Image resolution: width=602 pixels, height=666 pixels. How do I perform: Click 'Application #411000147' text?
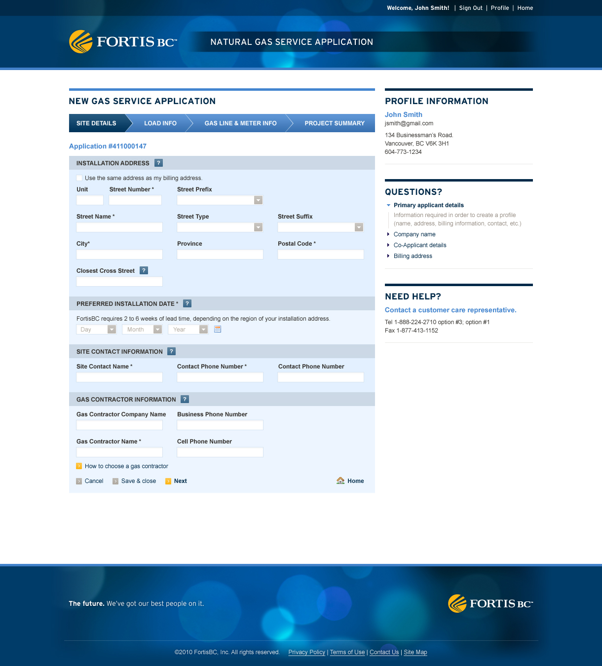tap(108, 146)
